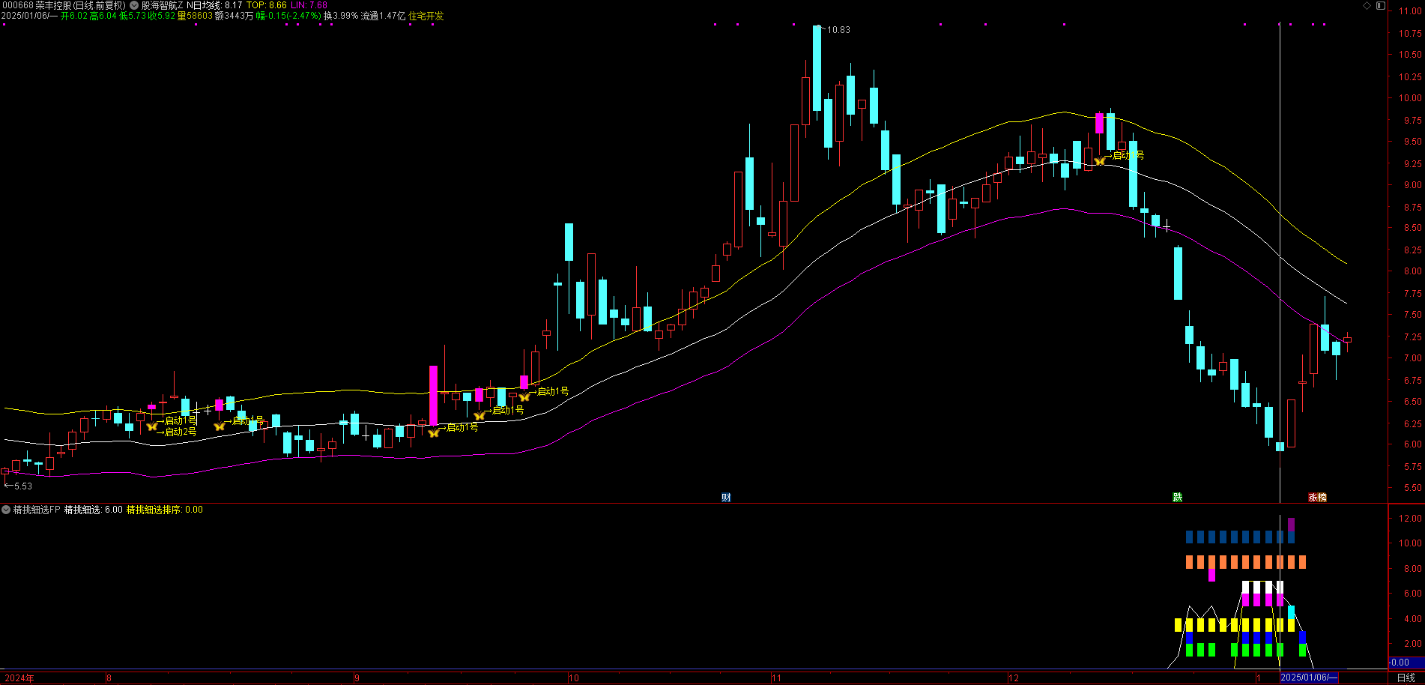Click the 股海智航Z indicator name

pyautogui.click(x=163, y=5)
